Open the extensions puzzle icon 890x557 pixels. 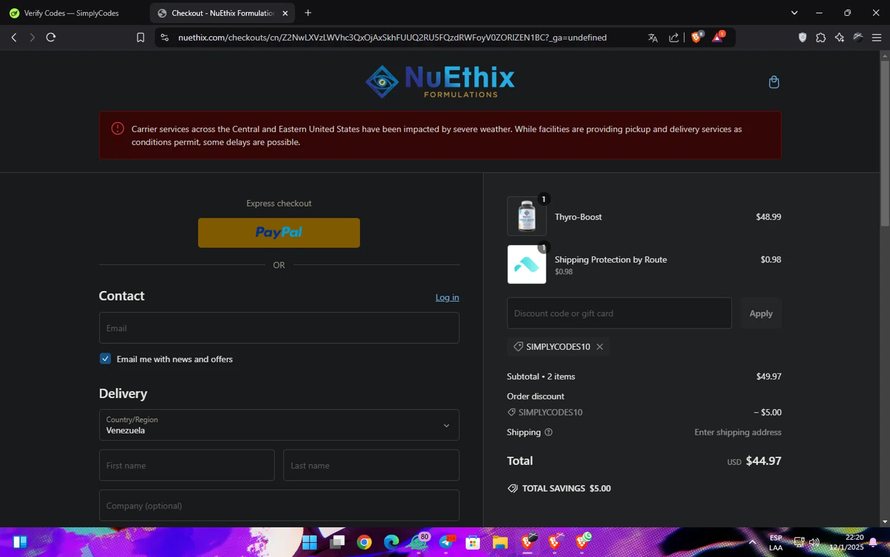pyautogui.click(x=821, y=37)
